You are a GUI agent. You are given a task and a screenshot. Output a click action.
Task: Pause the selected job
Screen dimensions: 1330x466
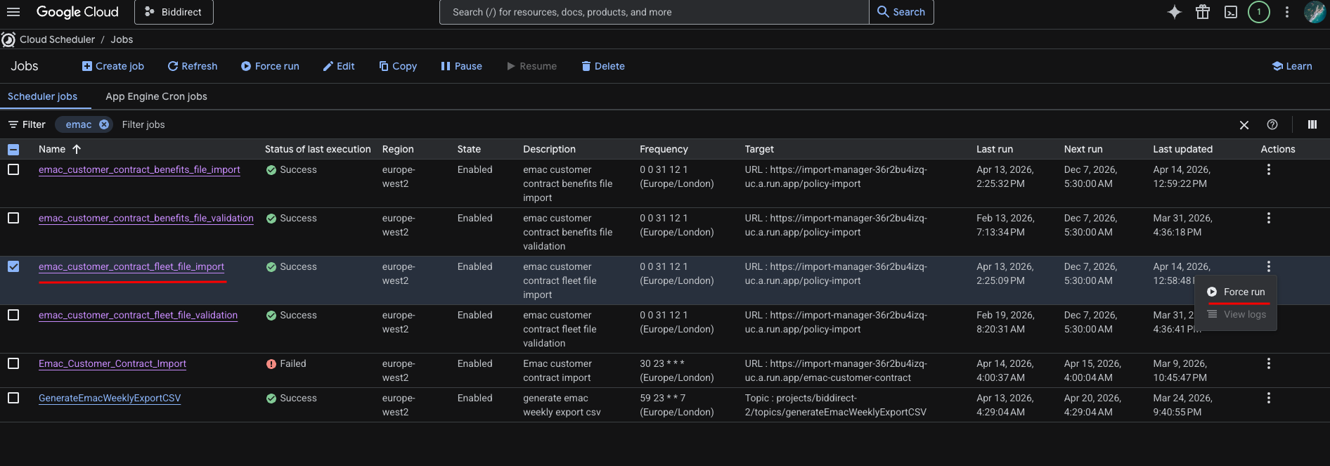(461, 66)
